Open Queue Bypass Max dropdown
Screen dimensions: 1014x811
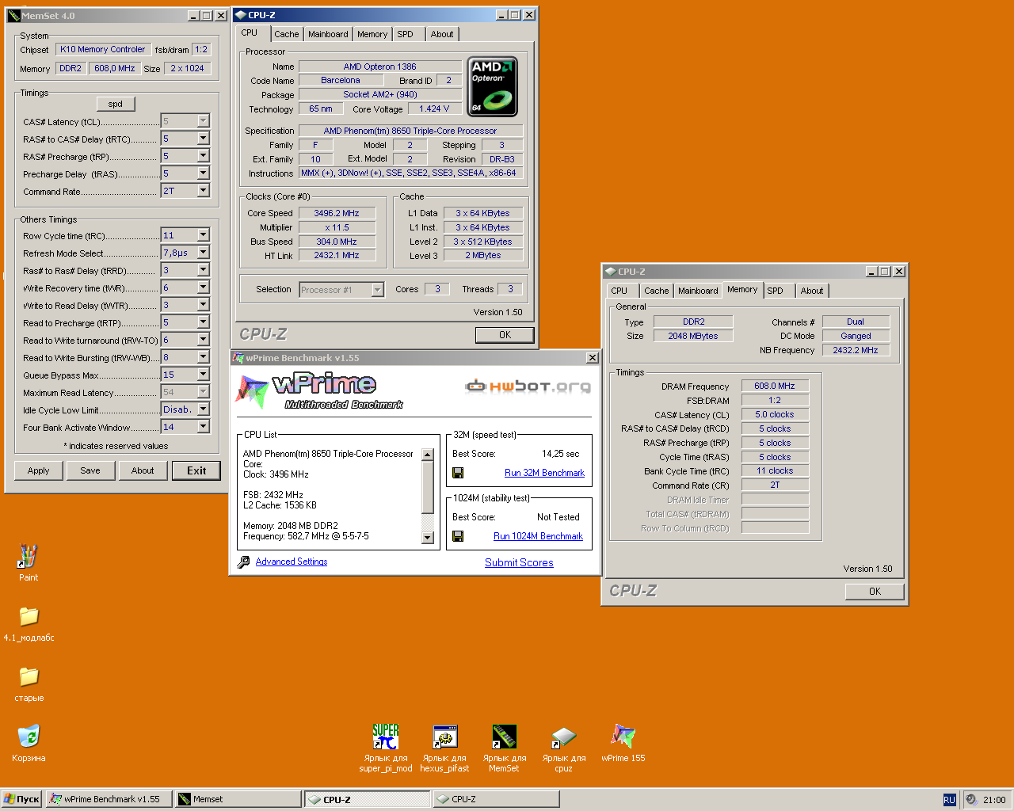pyautogui.click(x=203, y=375)
